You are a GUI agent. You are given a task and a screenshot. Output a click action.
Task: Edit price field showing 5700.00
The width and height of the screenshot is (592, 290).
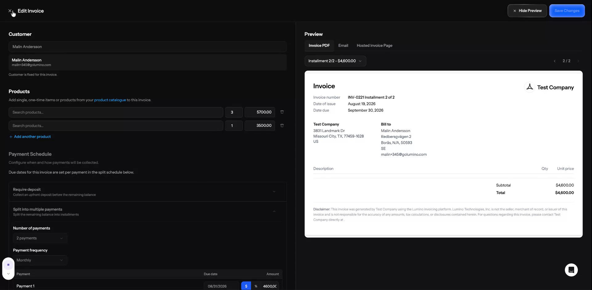pos(260,112)
